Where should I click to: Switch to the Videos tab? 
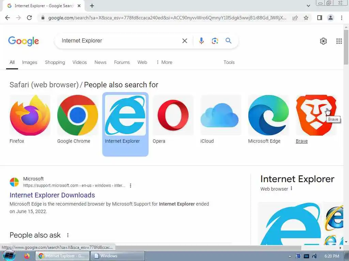click(x=79, y=63)
